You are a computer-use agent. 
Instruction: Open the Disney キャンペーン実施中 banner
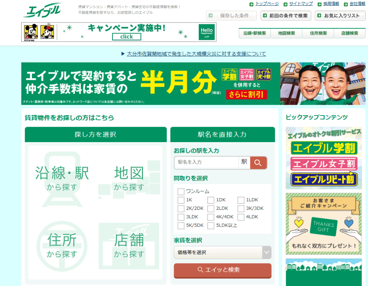tap(119, 32)
